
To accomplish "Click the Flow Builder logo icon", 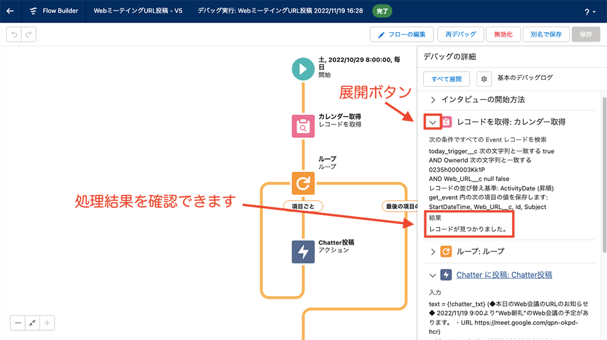I will pyautogui.click(x=33, y=11).
